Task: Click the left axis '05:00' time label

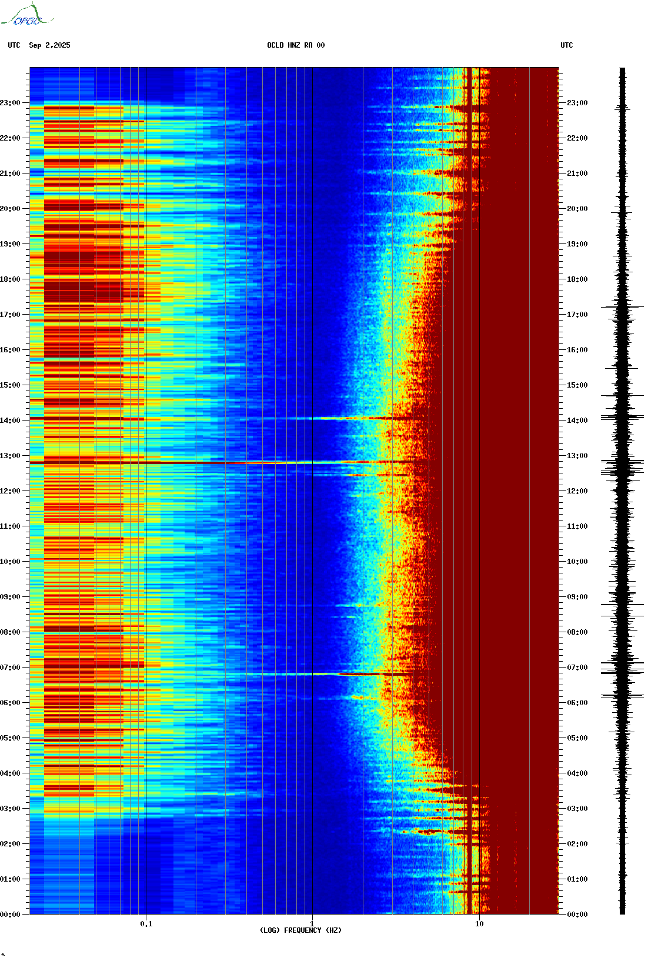Action: pyautogui.click(x=10, y=738)
